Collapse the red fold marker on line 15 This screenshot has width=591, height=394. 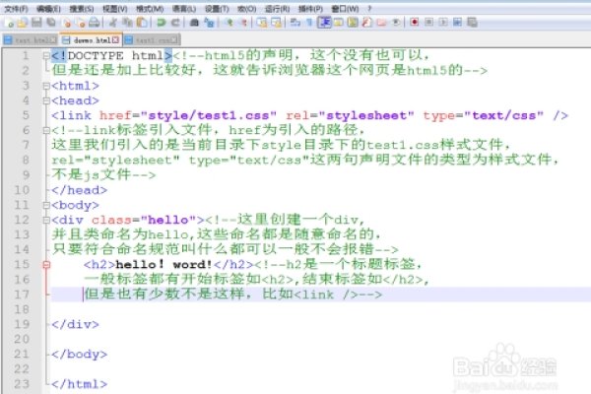click(46, 265)
